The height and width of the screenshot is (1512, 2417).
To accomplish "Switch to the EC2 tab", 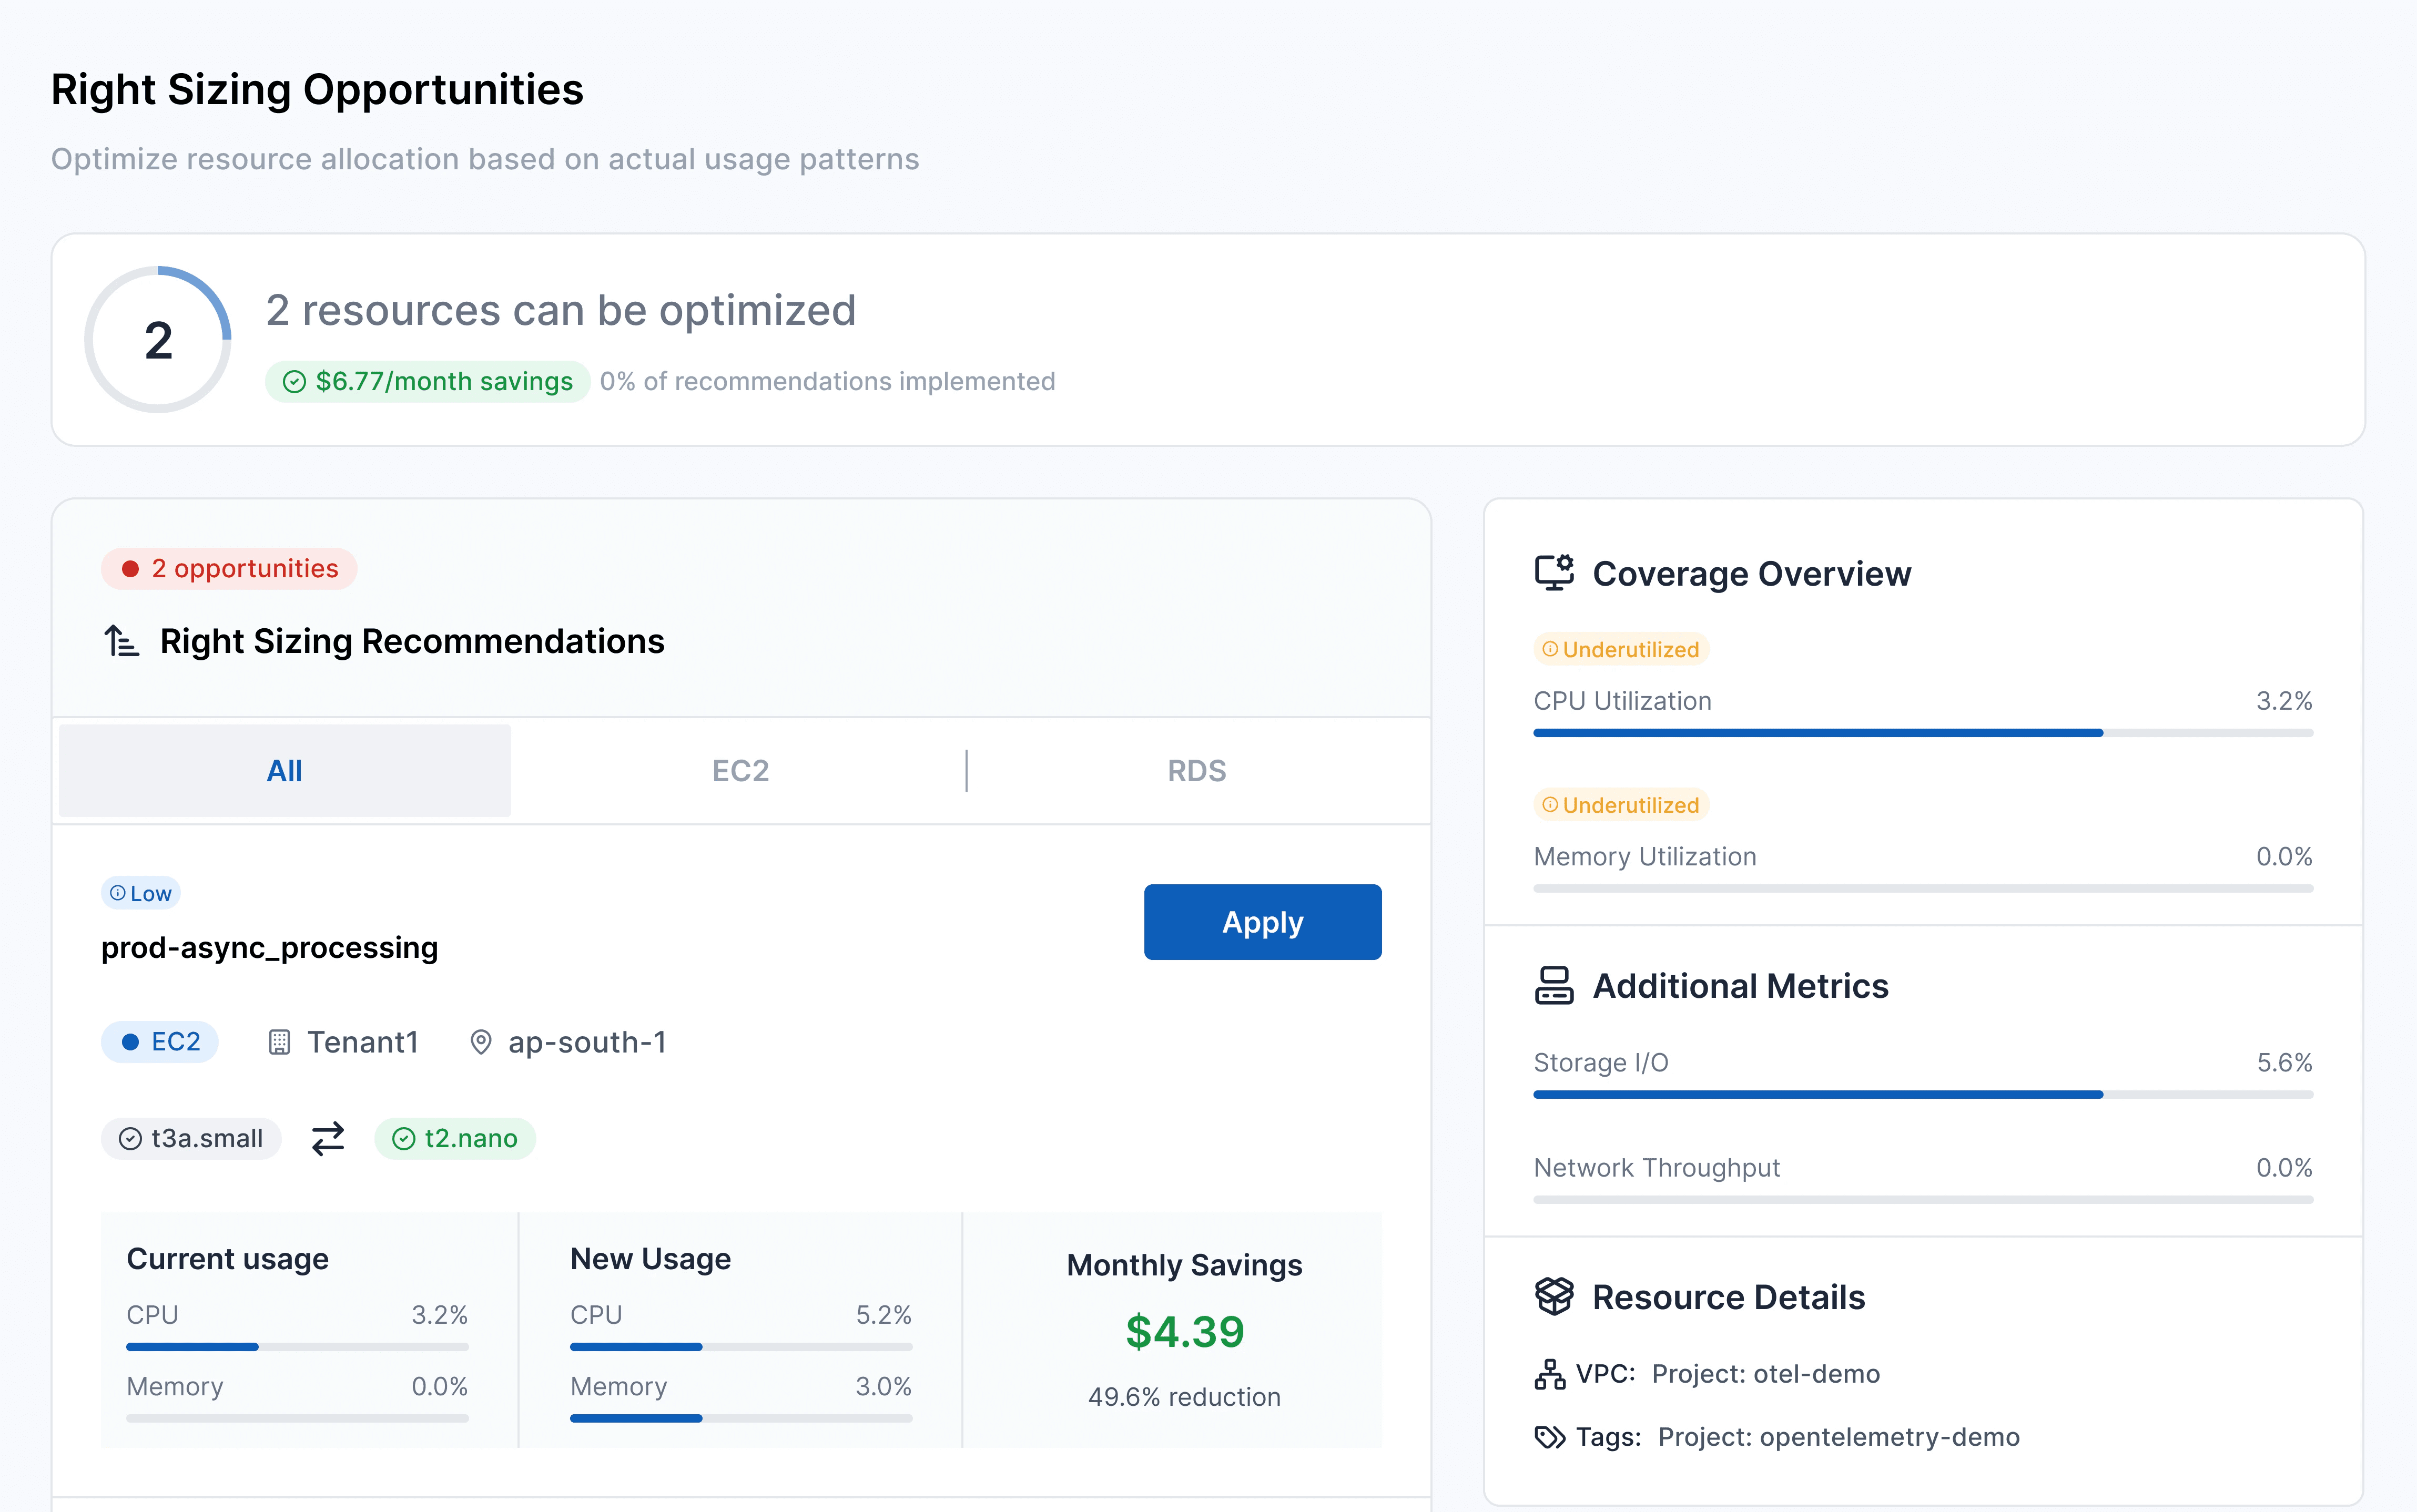I will click(740, 770).
